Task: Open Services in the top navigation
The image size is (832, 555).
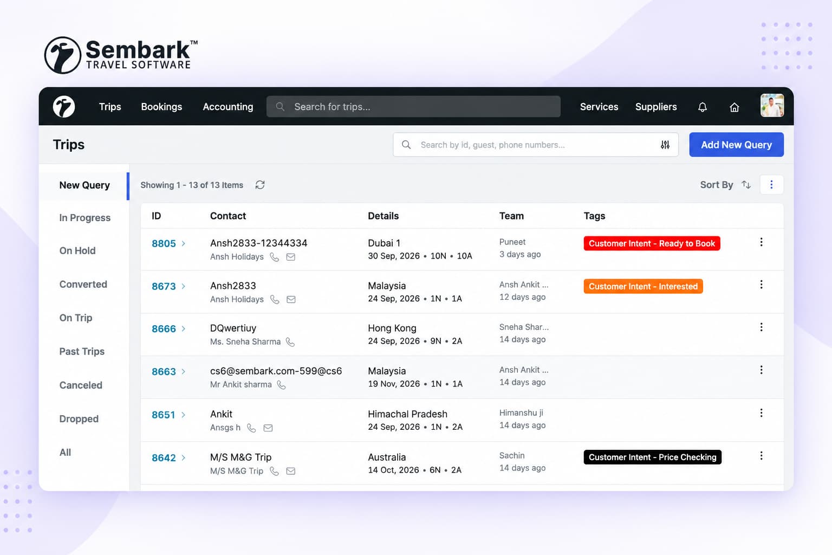Action: [599, 107]
